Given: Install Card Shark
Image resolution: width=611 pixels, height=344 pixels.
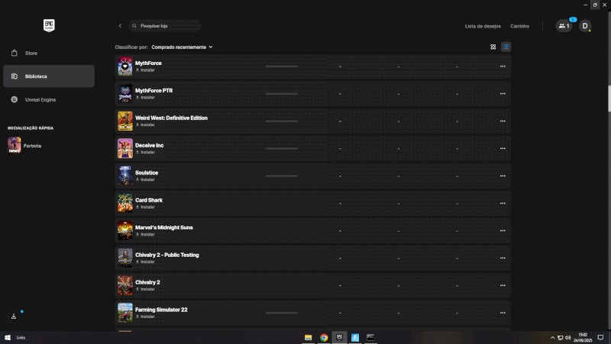Looking at the screenshot, I should point(147,207).
